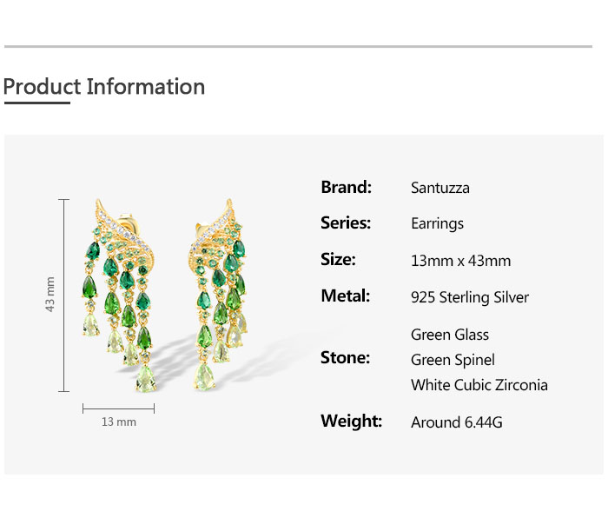Select the Size label

coord(338,260)
